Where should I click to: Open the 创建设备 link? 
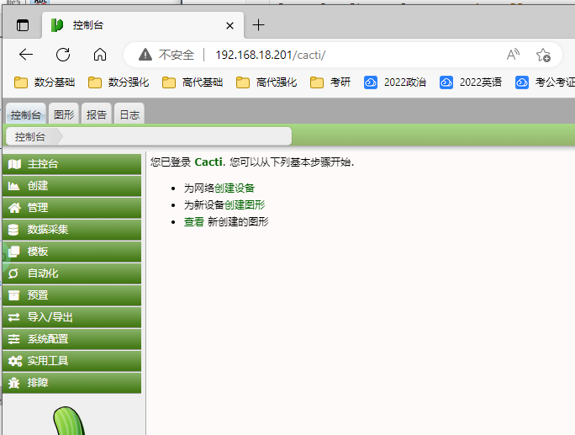point(234,188)
